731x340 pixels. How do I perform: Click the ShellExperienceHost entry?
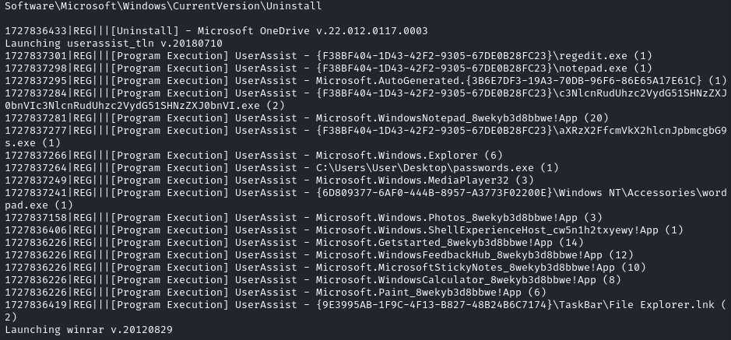pos(499,230)
